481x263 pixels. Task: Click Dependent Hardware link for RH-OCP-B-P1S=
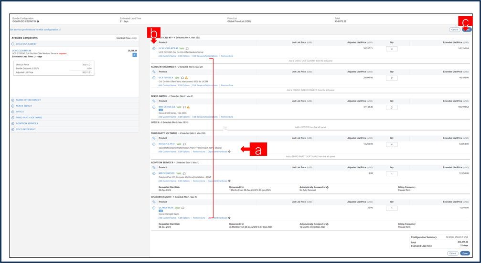coord(217,152)
